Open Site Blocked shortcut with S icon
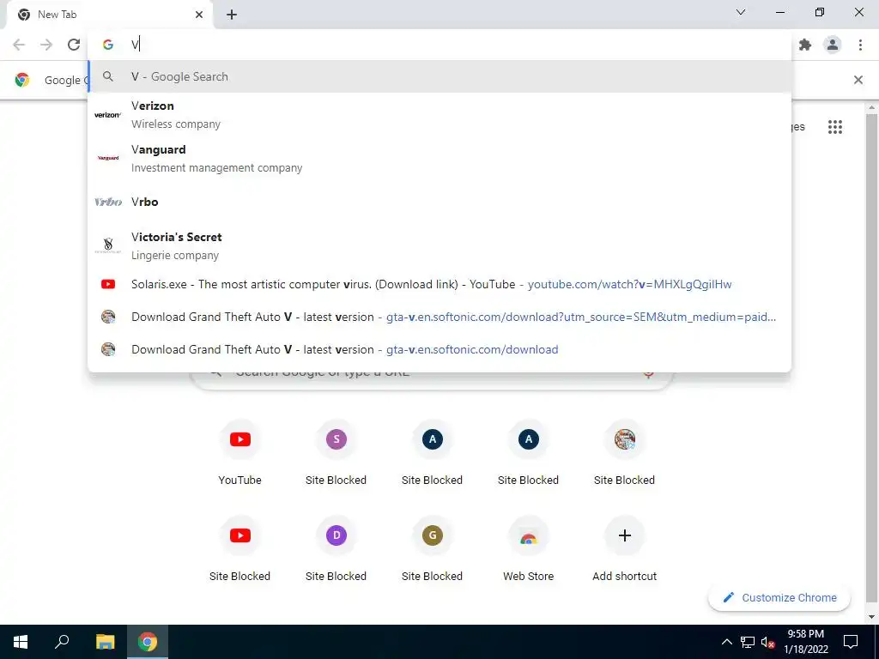This screenshot has height=659, width=879. [336, 452]
